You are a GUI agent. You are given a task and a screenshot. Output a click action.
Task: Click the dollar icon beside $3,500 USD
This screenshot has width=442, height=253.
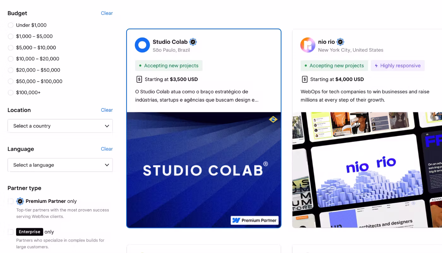pyautogui.click(x=139, y=79)
